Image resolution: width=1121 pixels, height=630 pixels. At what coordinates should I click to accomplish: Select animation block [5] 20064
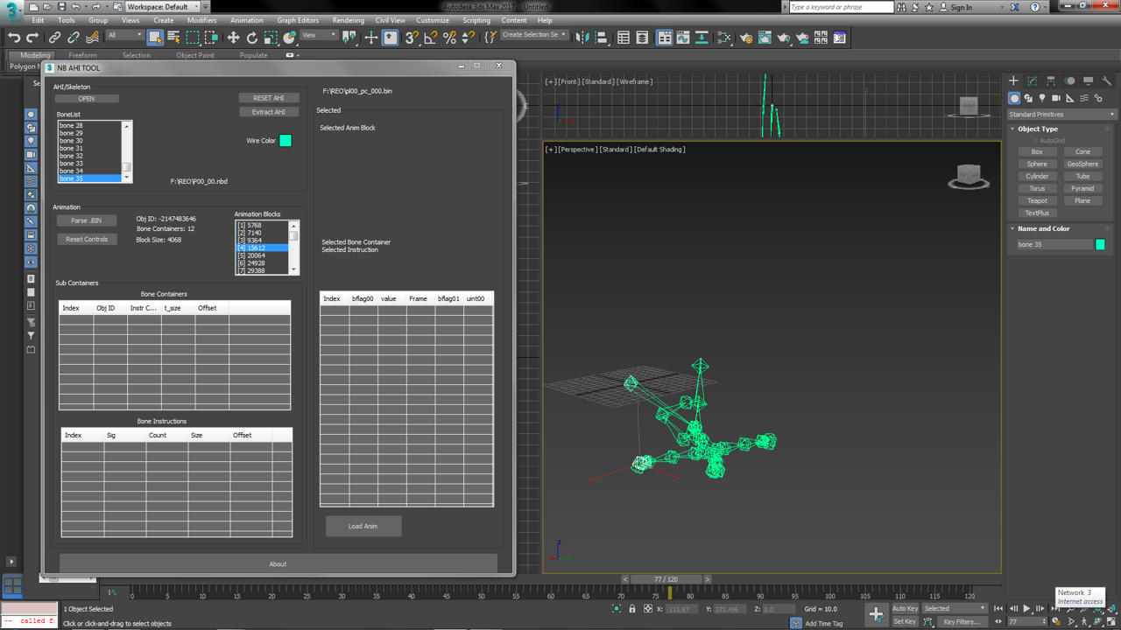click(263, 255)
